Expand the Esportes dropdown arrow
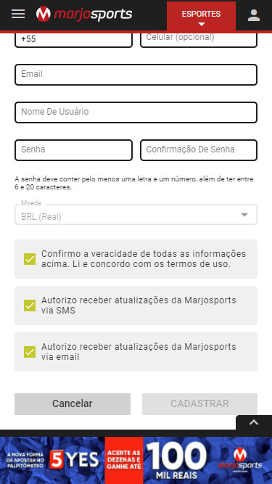 [x=202, y=24]
